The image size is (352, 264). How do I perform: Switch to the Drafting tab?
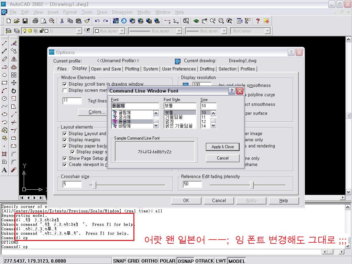pyautogui.click(x=207, y=69)
